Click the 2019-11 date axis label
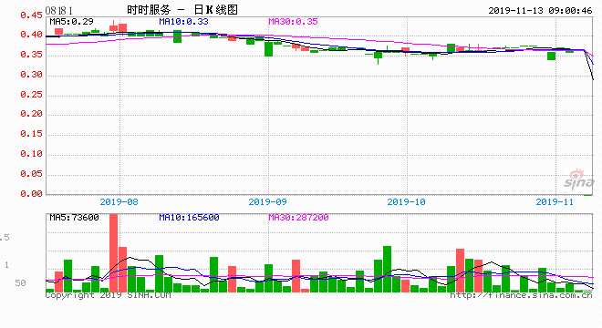This screenshot has width=602, height=328. coord(555,201)
